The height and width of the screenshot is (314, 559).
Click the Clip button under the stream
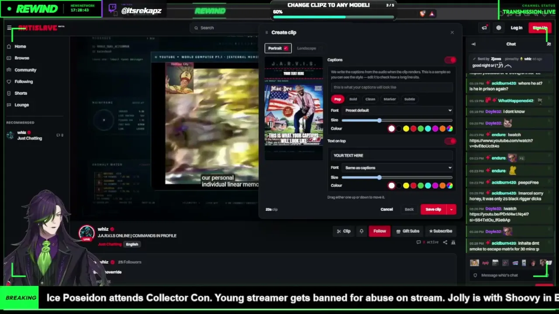click(343, 231)
